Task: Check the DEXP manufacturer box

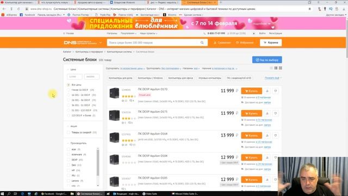Action: [x=69, y=160]
